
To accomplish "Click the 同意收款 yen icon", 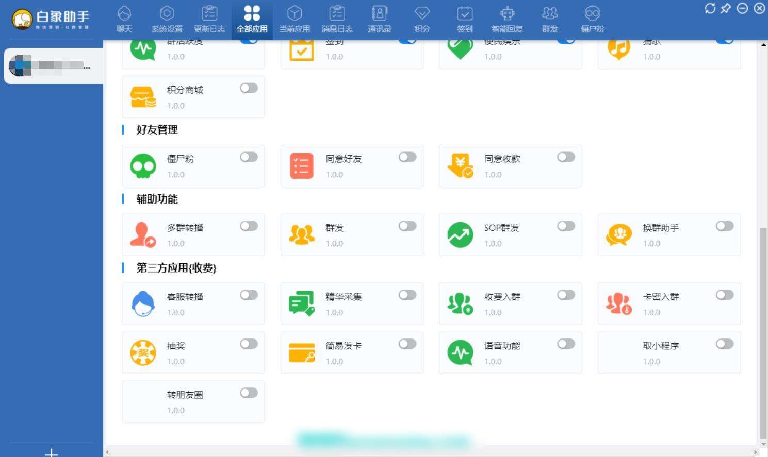I will (460, 166).
